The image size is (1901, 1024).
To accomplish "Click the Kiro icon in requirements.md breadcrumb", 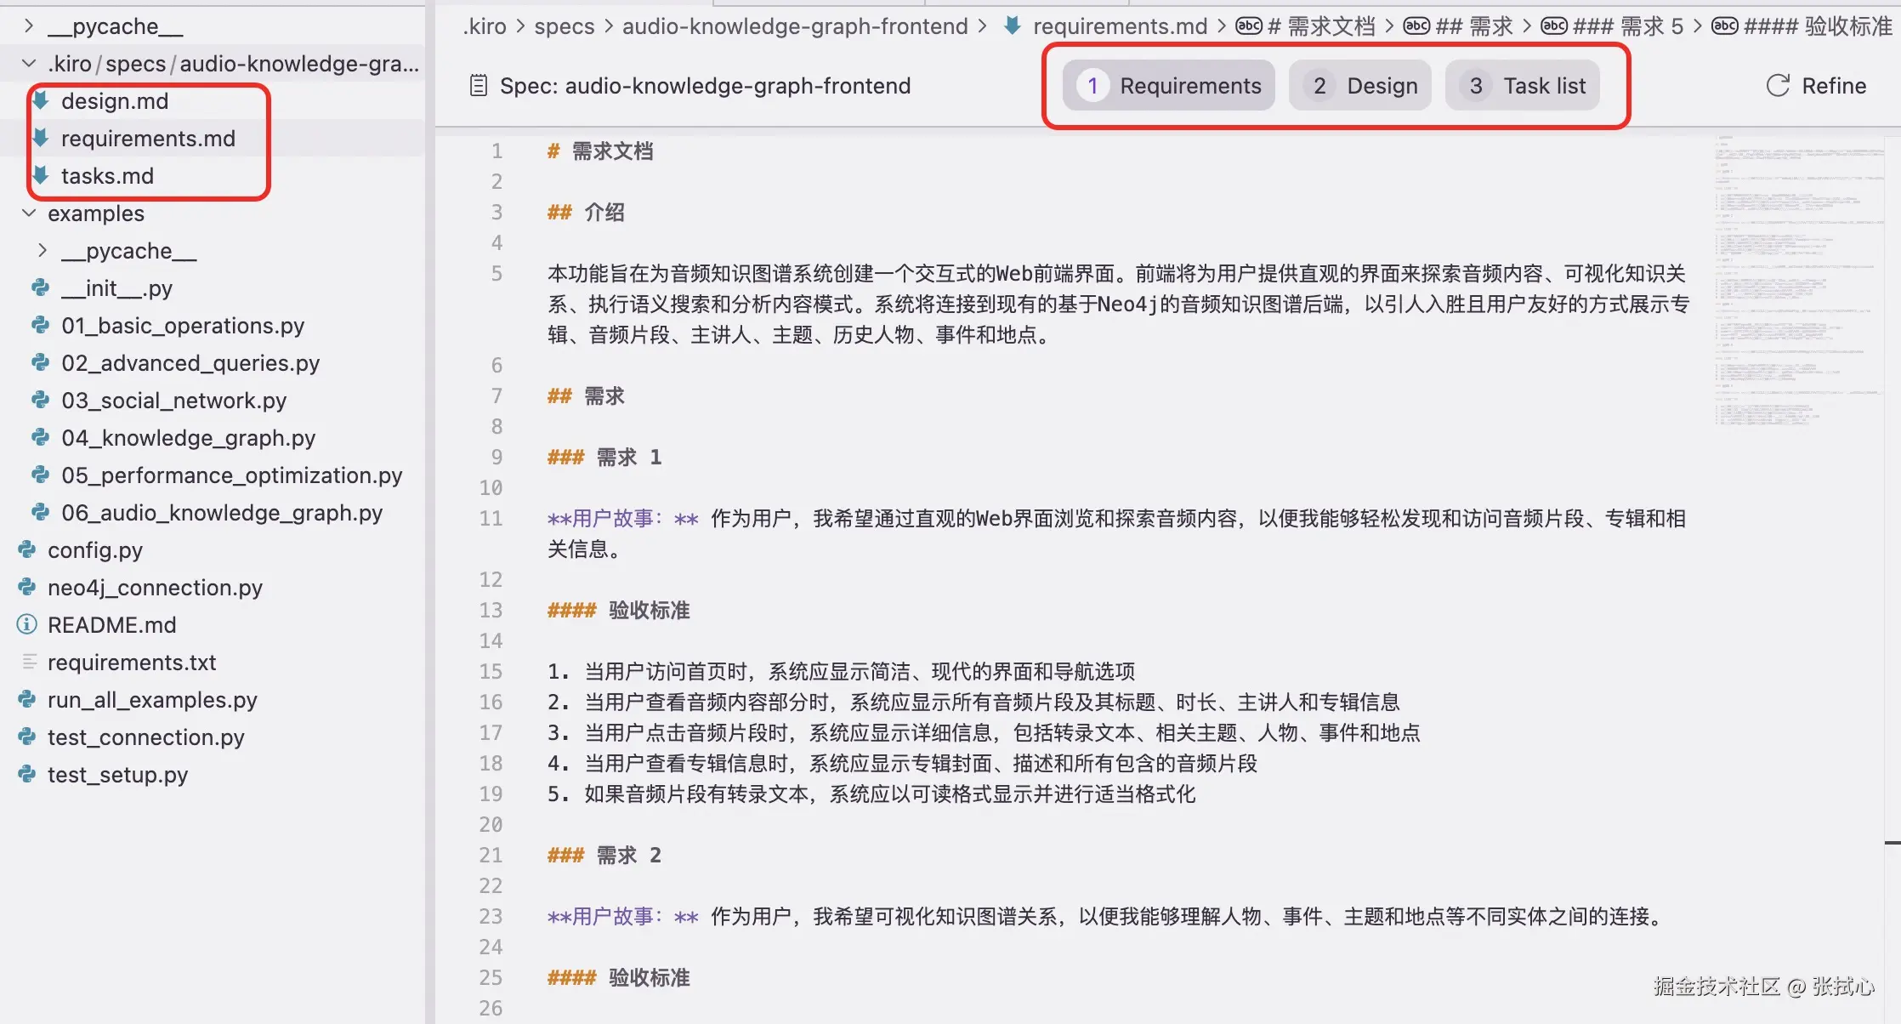I will (1012, 26).
